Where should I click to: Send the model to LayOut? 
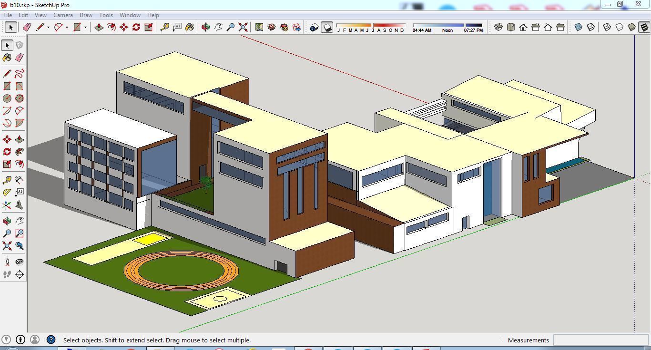(296, 27)
